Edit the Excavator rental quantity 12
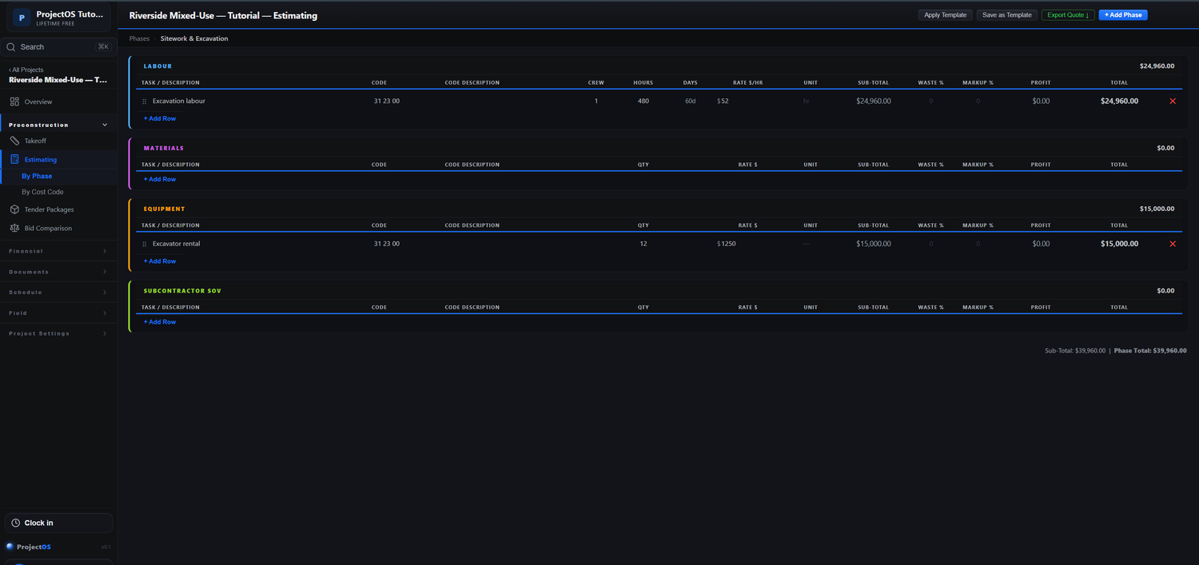The width and height of the screenshot is (1199, 565). pos(643,244)
